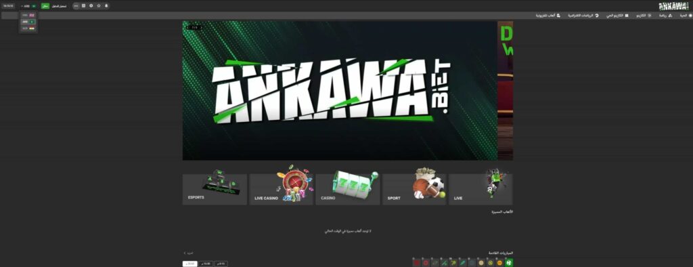Click the partially visible next banner slide
The width and height of the screenshot is (693, 267).
[x=505, y=91]
